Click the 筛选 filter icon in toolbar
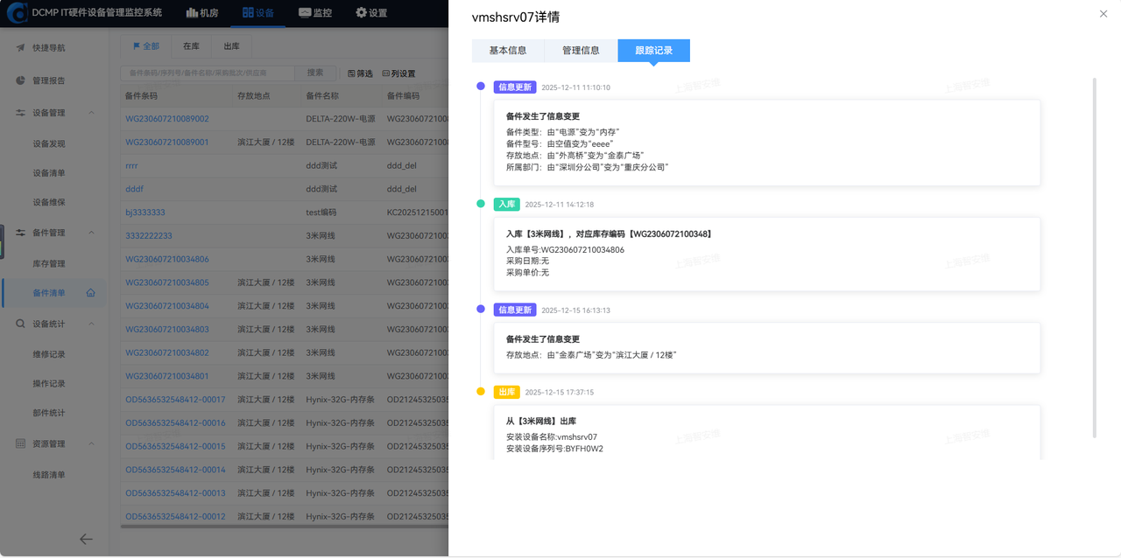 click(x=352, y=73)
